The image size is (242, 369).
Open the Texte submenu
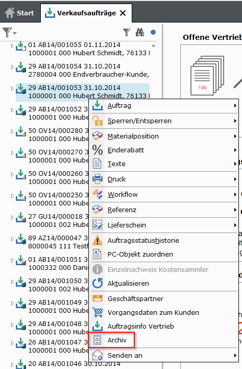pyautogui.click(x=164, y=164)
